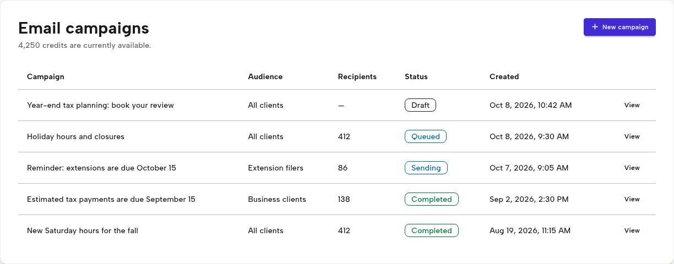This screenshot has height=264, width=674.
Task: Click 'All clients' in Holiday hours row
Action: click(266, 136)
